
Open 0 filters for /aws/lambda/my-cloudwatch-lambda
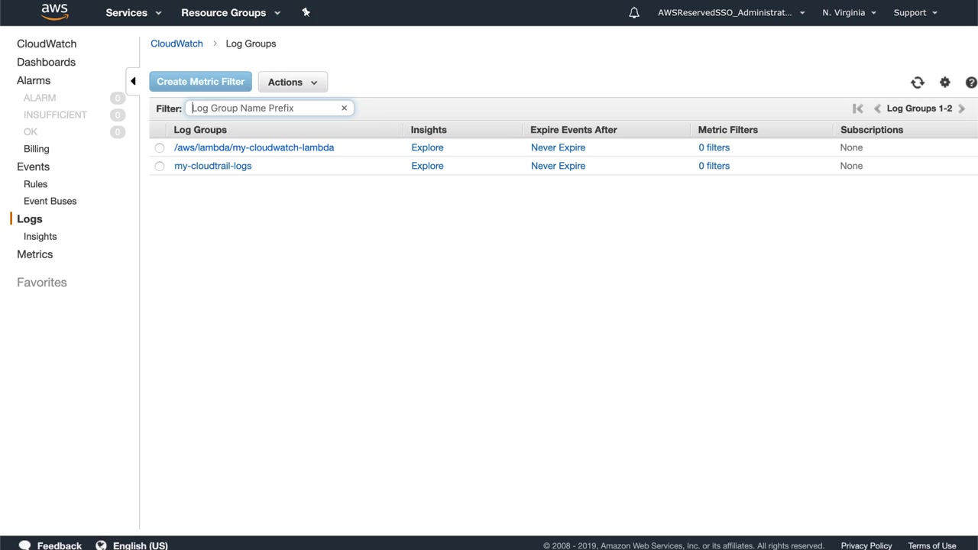tap(714, 147)
